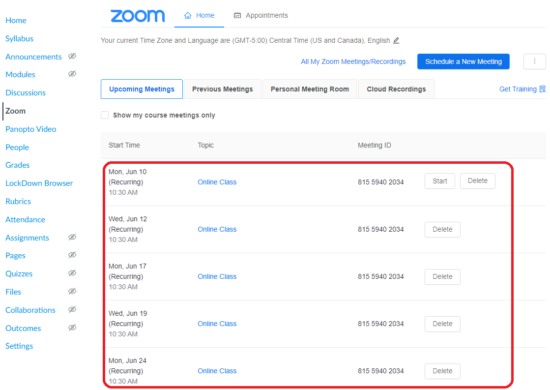Click the Zoom logo

pos(138,16)
